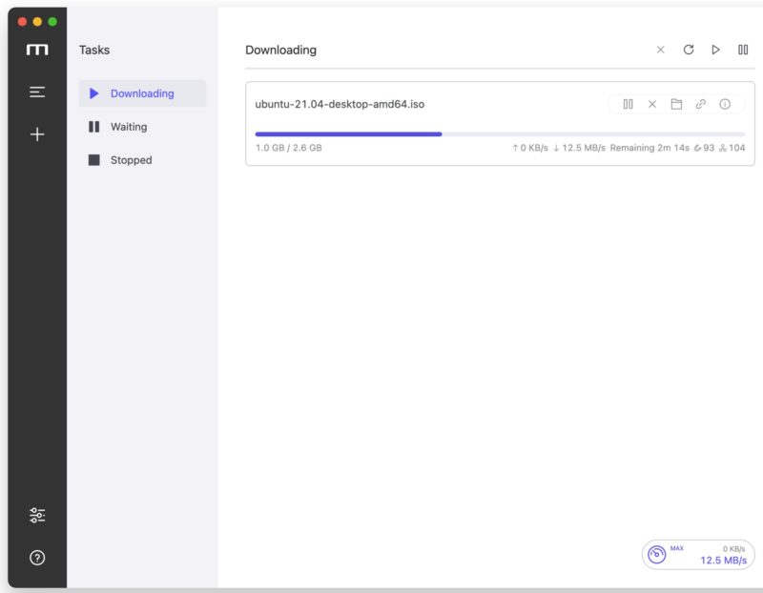Viewport: 763px width, 593px height.
Task: Select the Downloading tasks tab
Action: (142, 93)
